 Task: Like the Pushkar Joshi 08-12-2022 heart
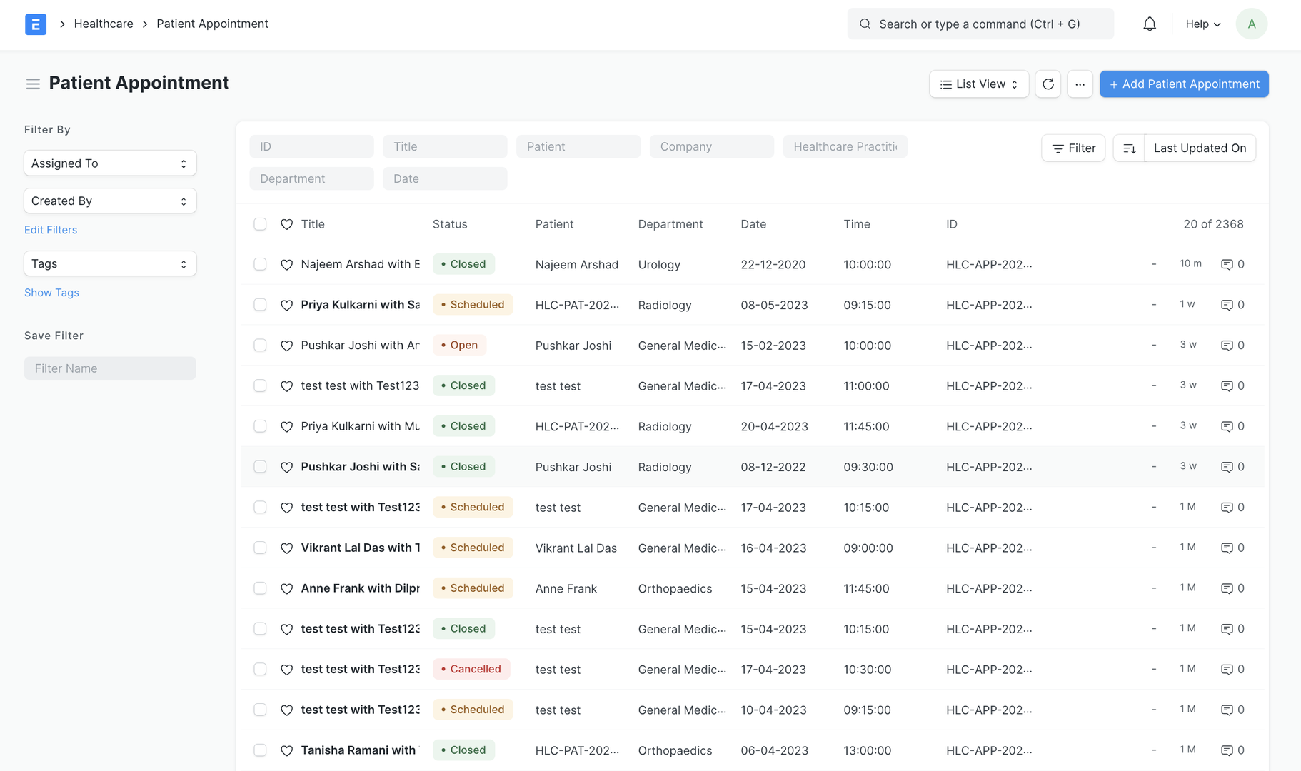[286, 467]
